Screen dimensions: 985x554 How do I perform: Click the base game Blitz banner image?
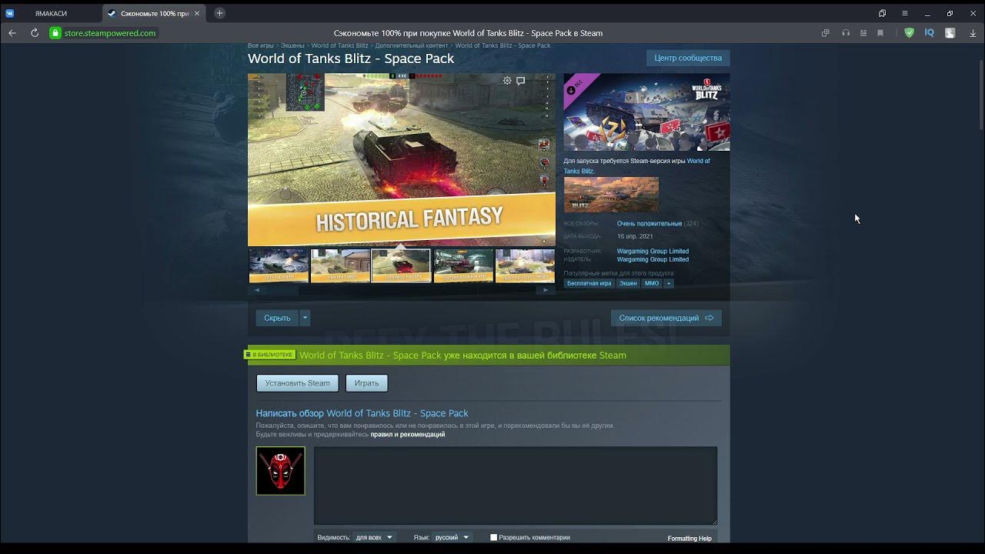(x=611, y=194)
